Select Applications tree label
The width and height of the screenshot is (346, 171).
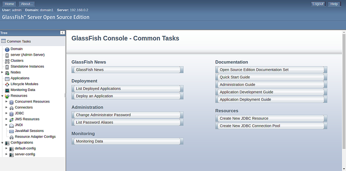click(20, 78)
